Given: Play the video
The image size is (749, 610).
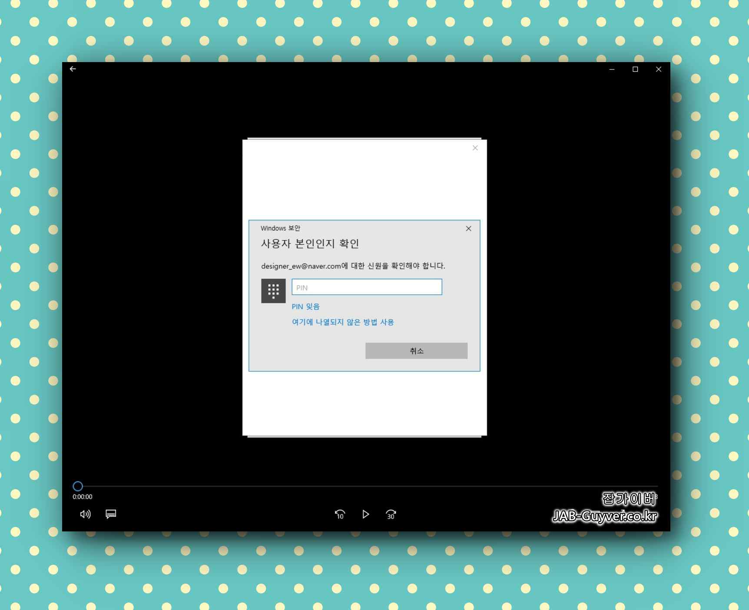Looking at the screenshot, I should [366, 514].
